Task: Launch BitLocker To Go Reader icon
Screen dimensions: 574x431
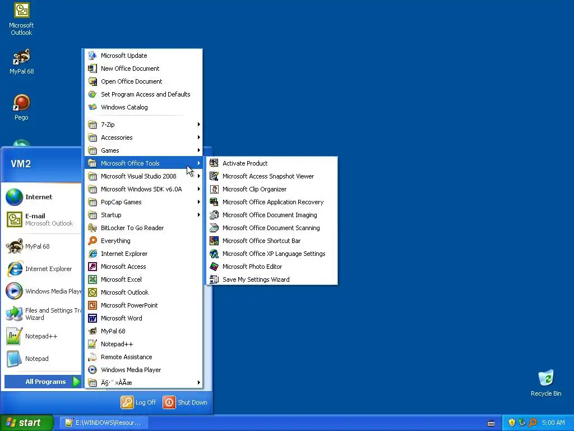Action: (92, 228)
